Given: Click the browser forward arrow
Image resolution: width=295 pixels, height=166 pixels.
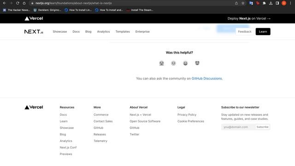Looking at the screenshot, I should (11, 3).
